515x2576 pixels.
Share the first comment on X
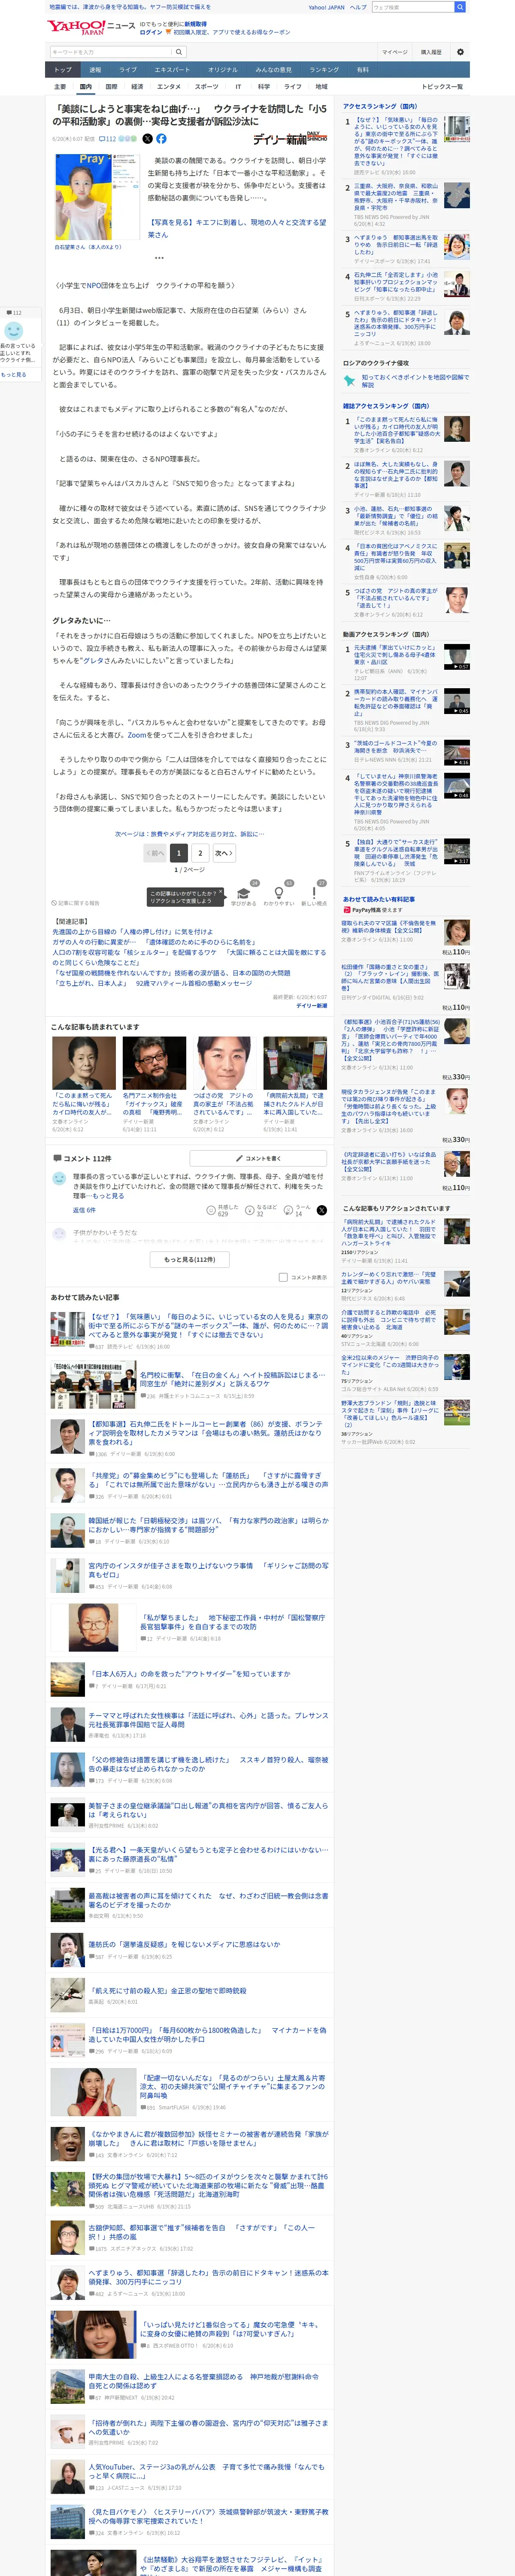[321, 1210]
